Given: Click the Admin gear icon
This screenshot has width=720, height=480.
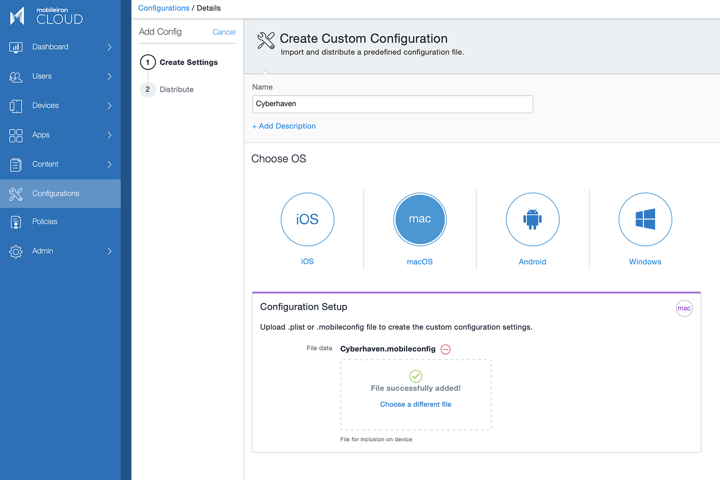Looking at the screenshot, I should [x=16, y=252].
